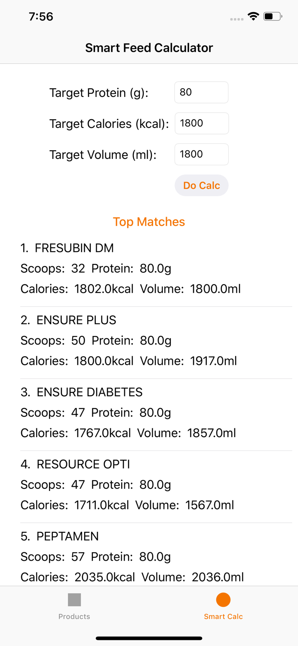
Task: Tap the orange Smart Calc circle icon
Action: coord(223,599)
